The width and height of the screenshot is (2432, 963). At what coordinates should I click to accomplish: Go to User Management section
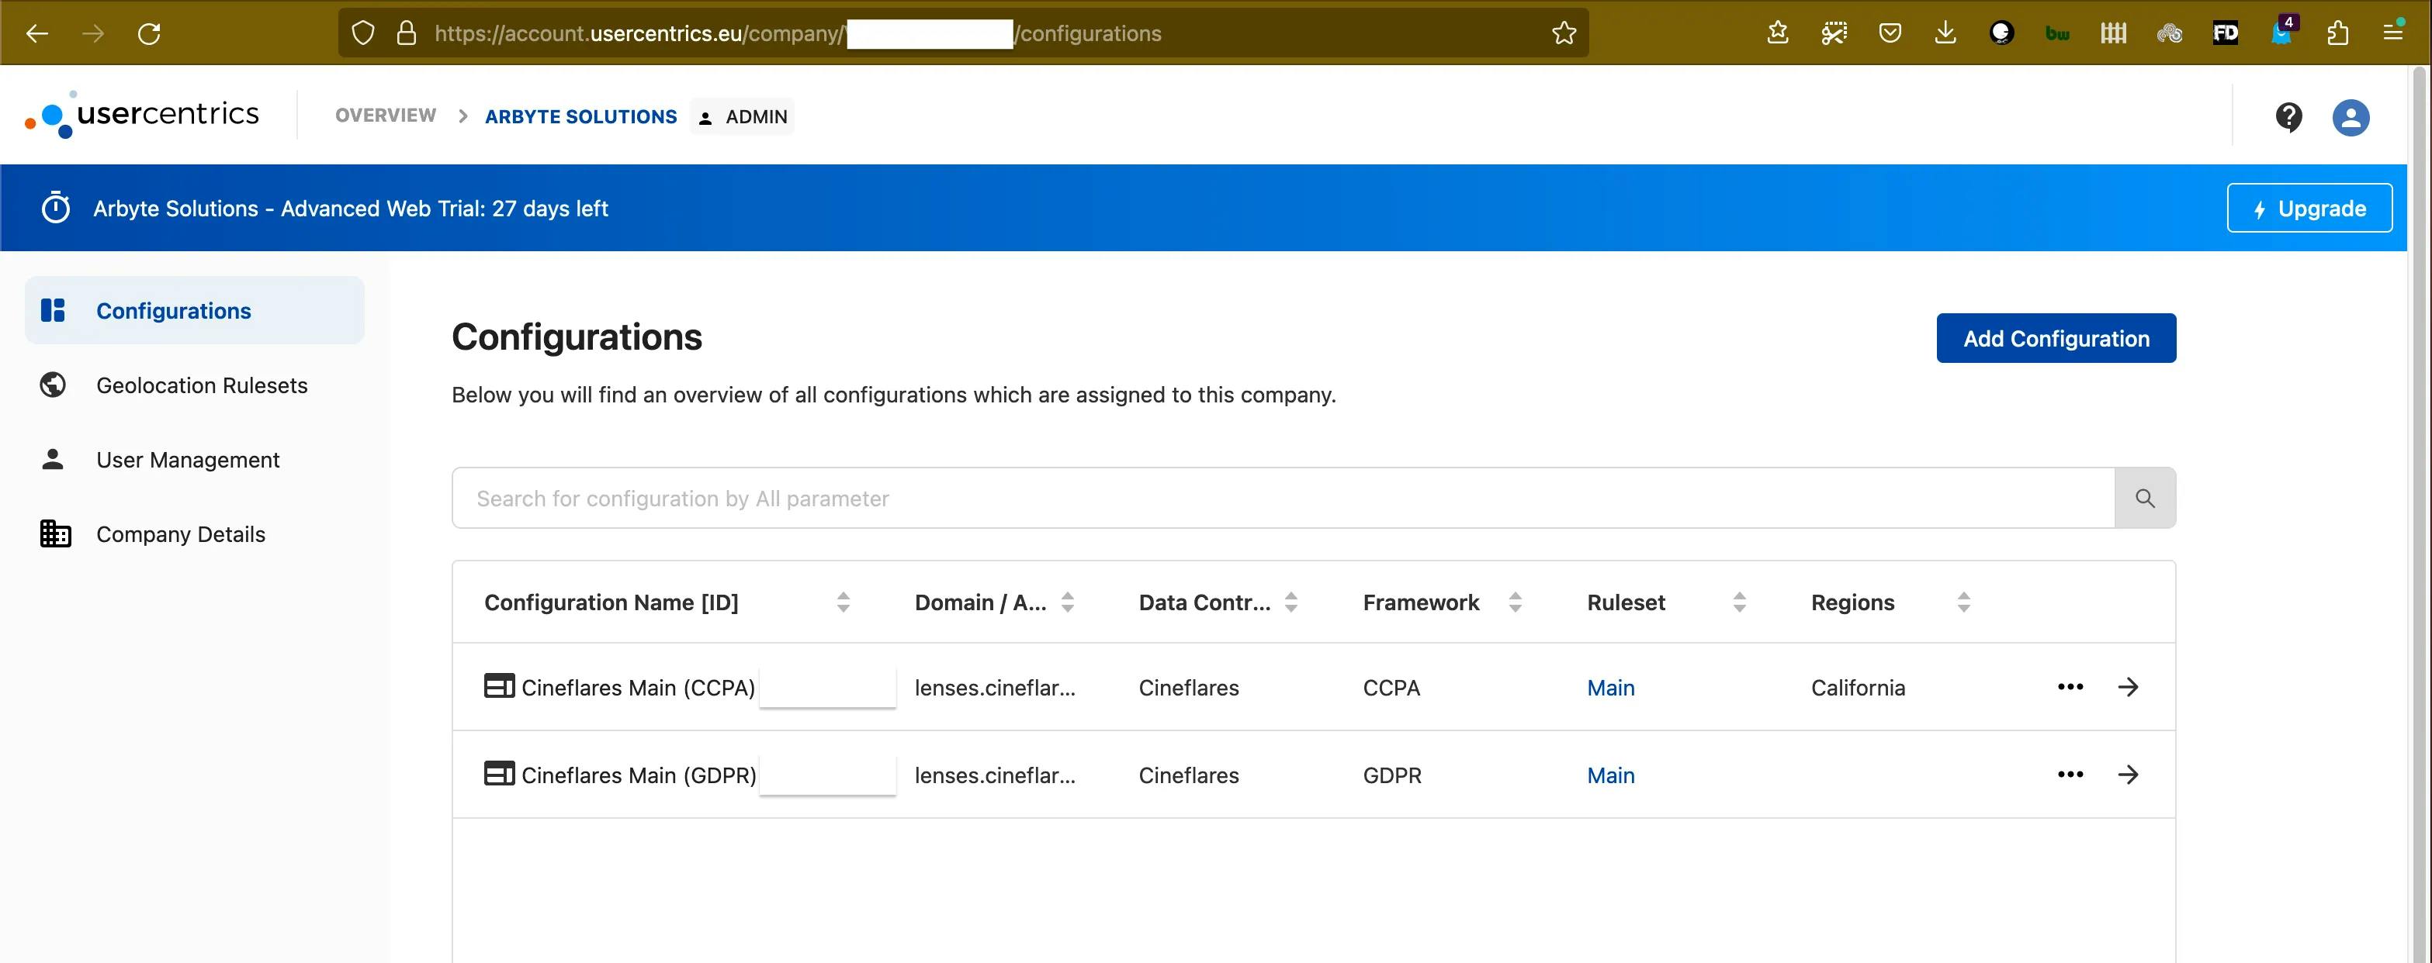point(187,459)
